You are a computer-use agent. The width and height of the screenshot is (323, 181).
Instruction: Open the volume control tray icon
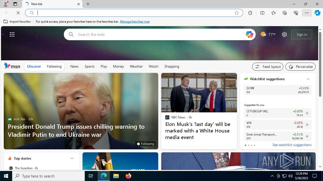pyautogui.click(x=290, y=176)
